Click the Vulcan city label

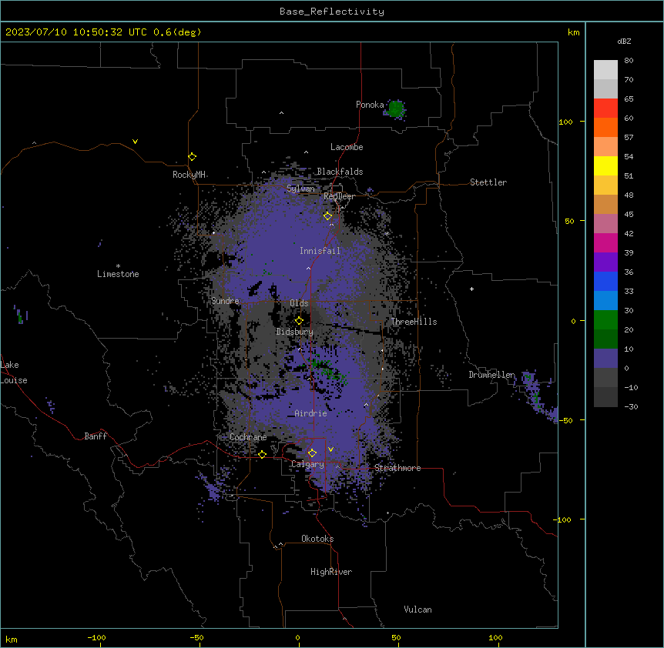pos(418,610)
